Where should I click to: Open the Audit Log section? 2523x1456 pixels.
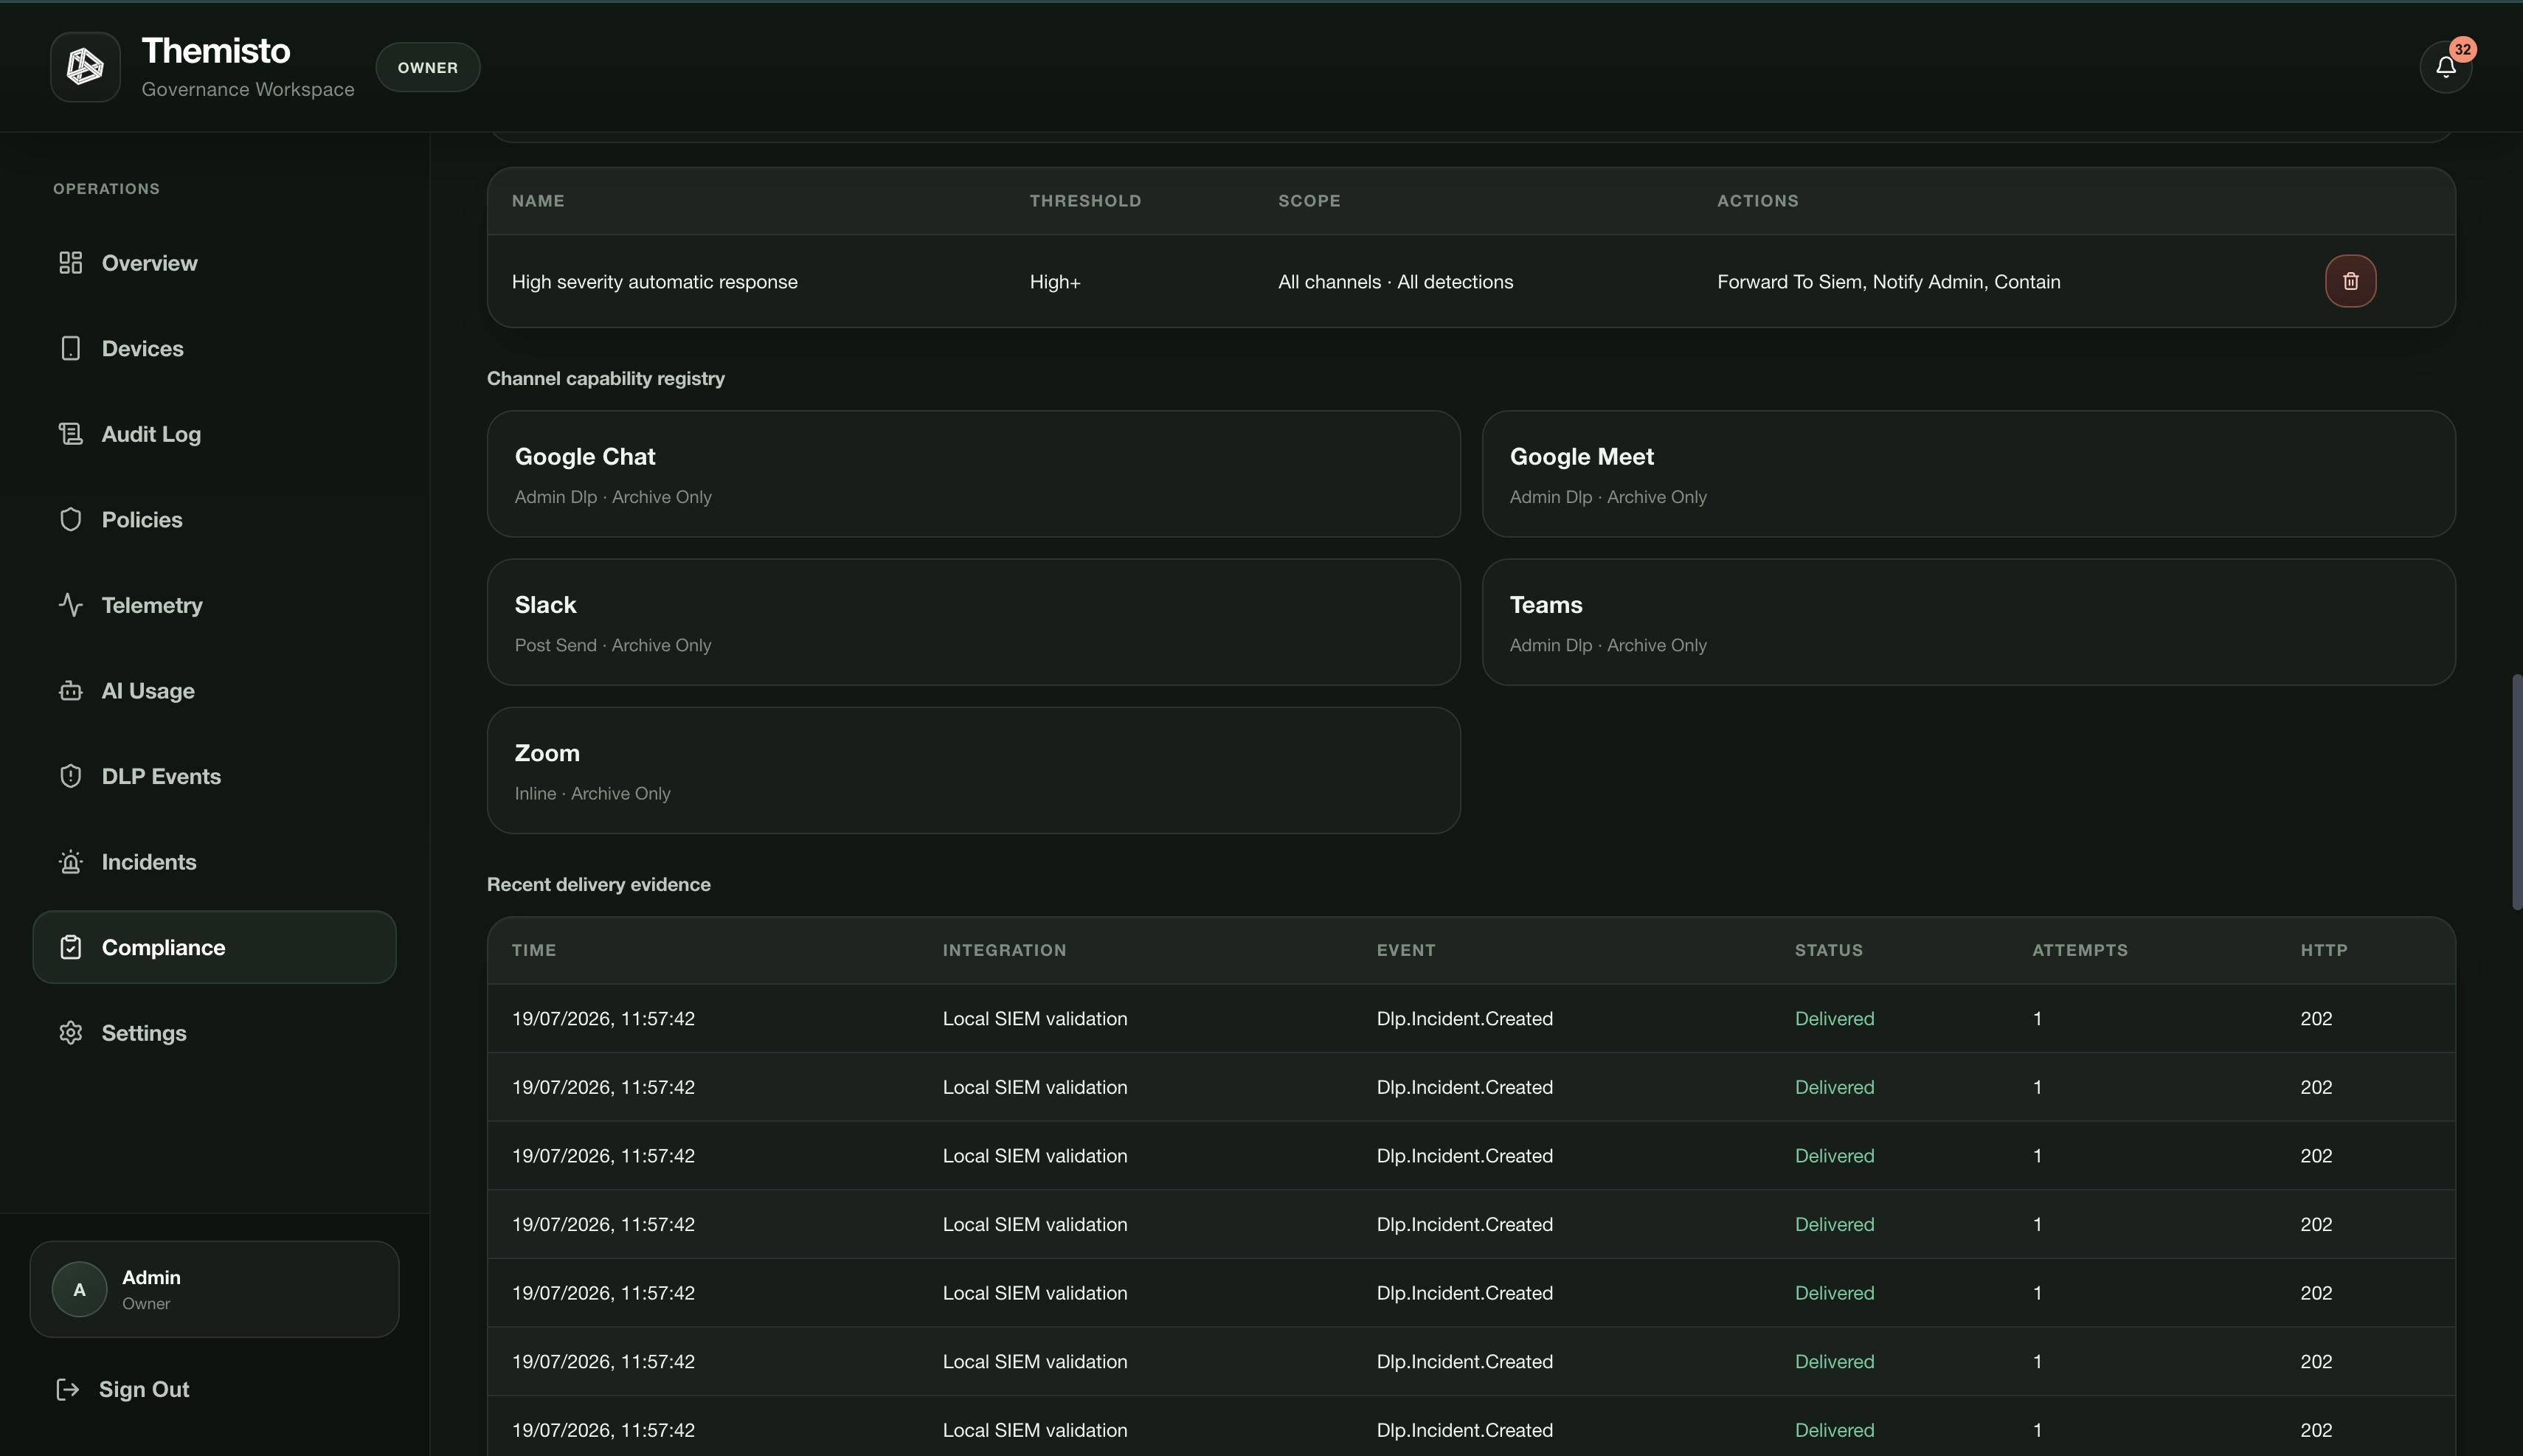coord(214,434)
